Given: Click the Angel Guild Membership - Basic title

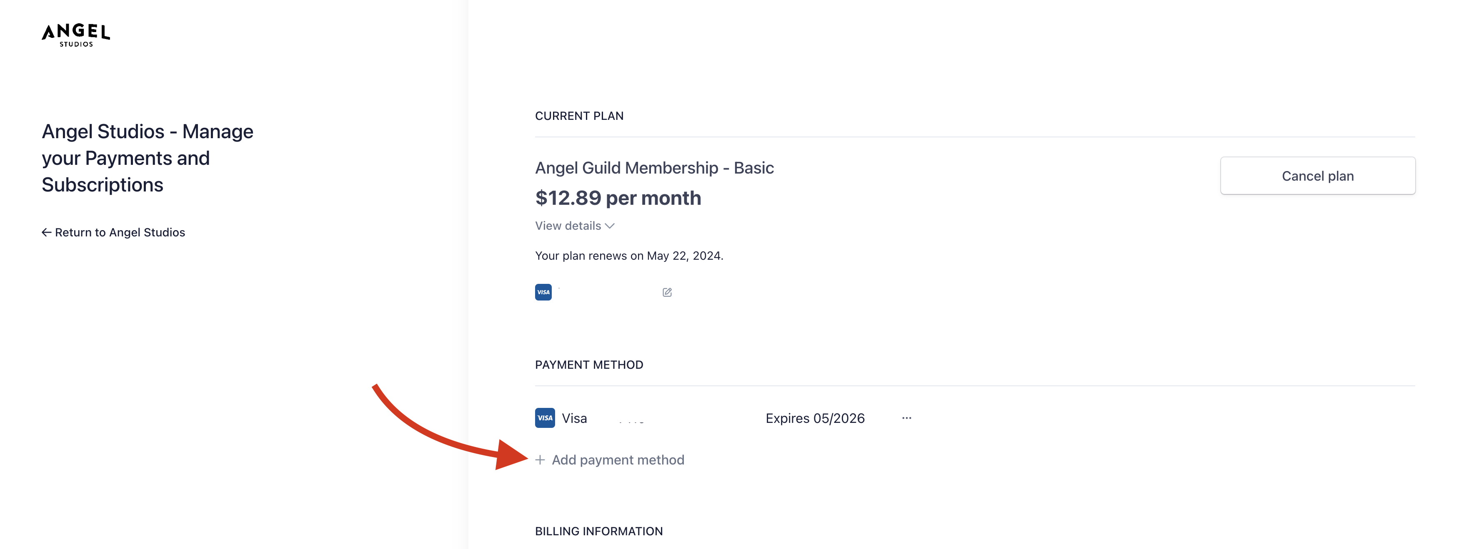Looking at the screenshot, I should pos(654,168).
